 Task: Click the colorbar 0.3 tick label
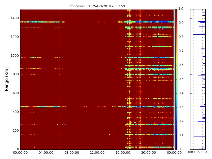point(181,107)
